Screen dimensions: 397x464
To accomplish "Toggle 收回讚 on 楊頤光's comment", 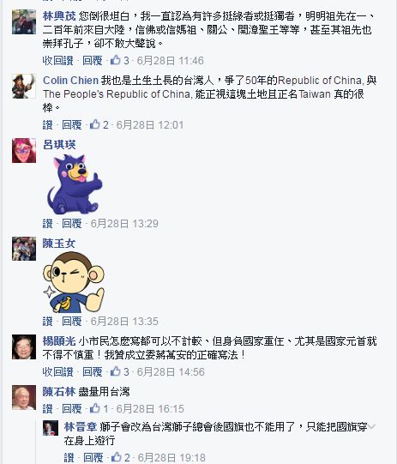I will [57, 371].
